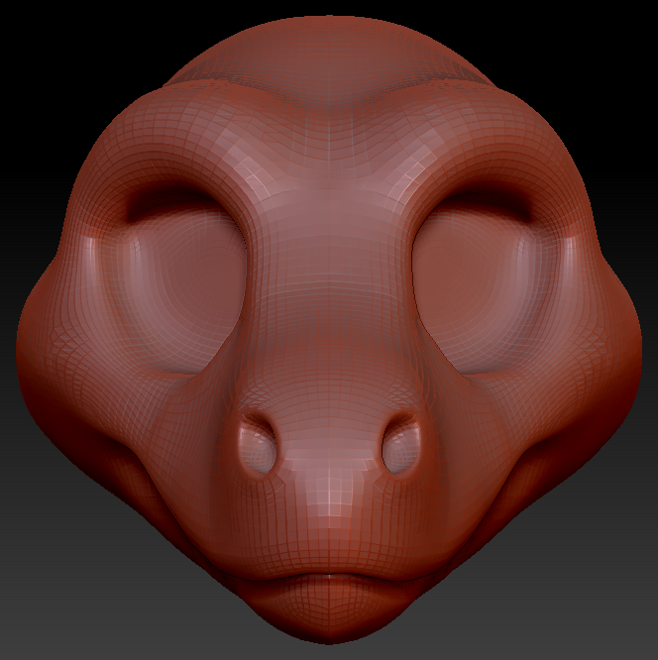Screen dimensions: 658x660
Task: Select the nostril on the image's left side
Action: 258,443
